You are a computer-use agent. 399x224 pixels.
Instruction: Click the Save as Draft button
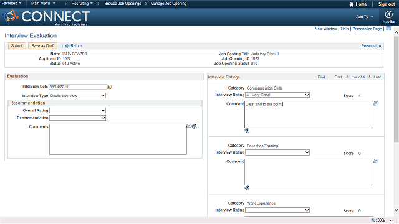(x=43, y=45)
